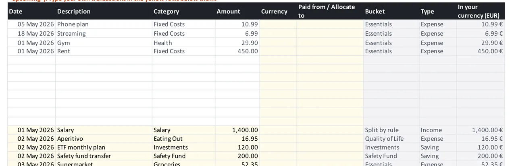The width and height of the screenshot is (512, 166).
Task: Select the Bucket column header
Action: pyautogui.click(x=391, y=11)
